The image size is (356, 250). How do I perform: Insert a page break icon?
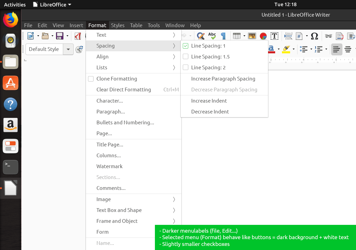point(288,36)
